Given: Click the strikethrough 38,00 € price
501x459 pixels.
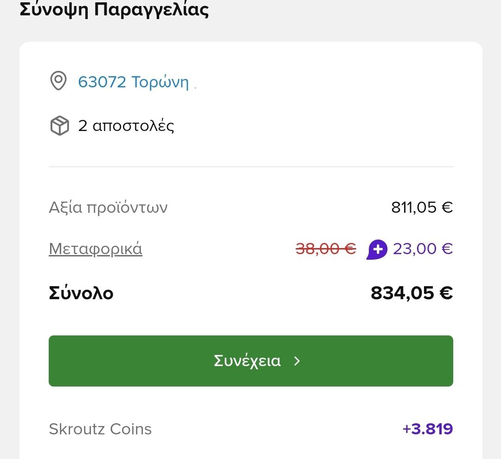Looking at the screenshot, I should (x=326, y=249).
